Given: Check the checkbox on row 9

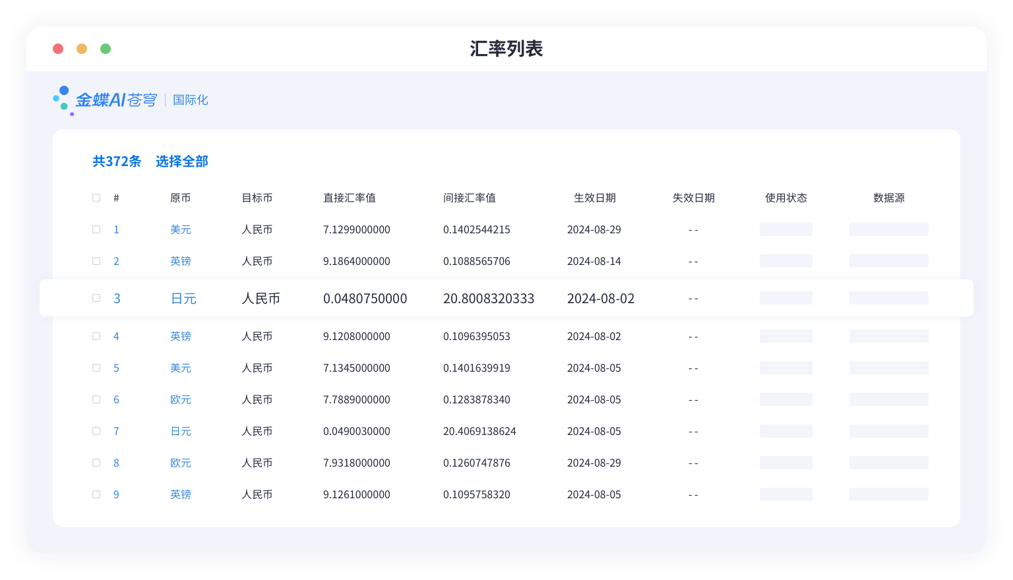Looking at the screenshot, I should pyautogui.click(x=96, y=494).
